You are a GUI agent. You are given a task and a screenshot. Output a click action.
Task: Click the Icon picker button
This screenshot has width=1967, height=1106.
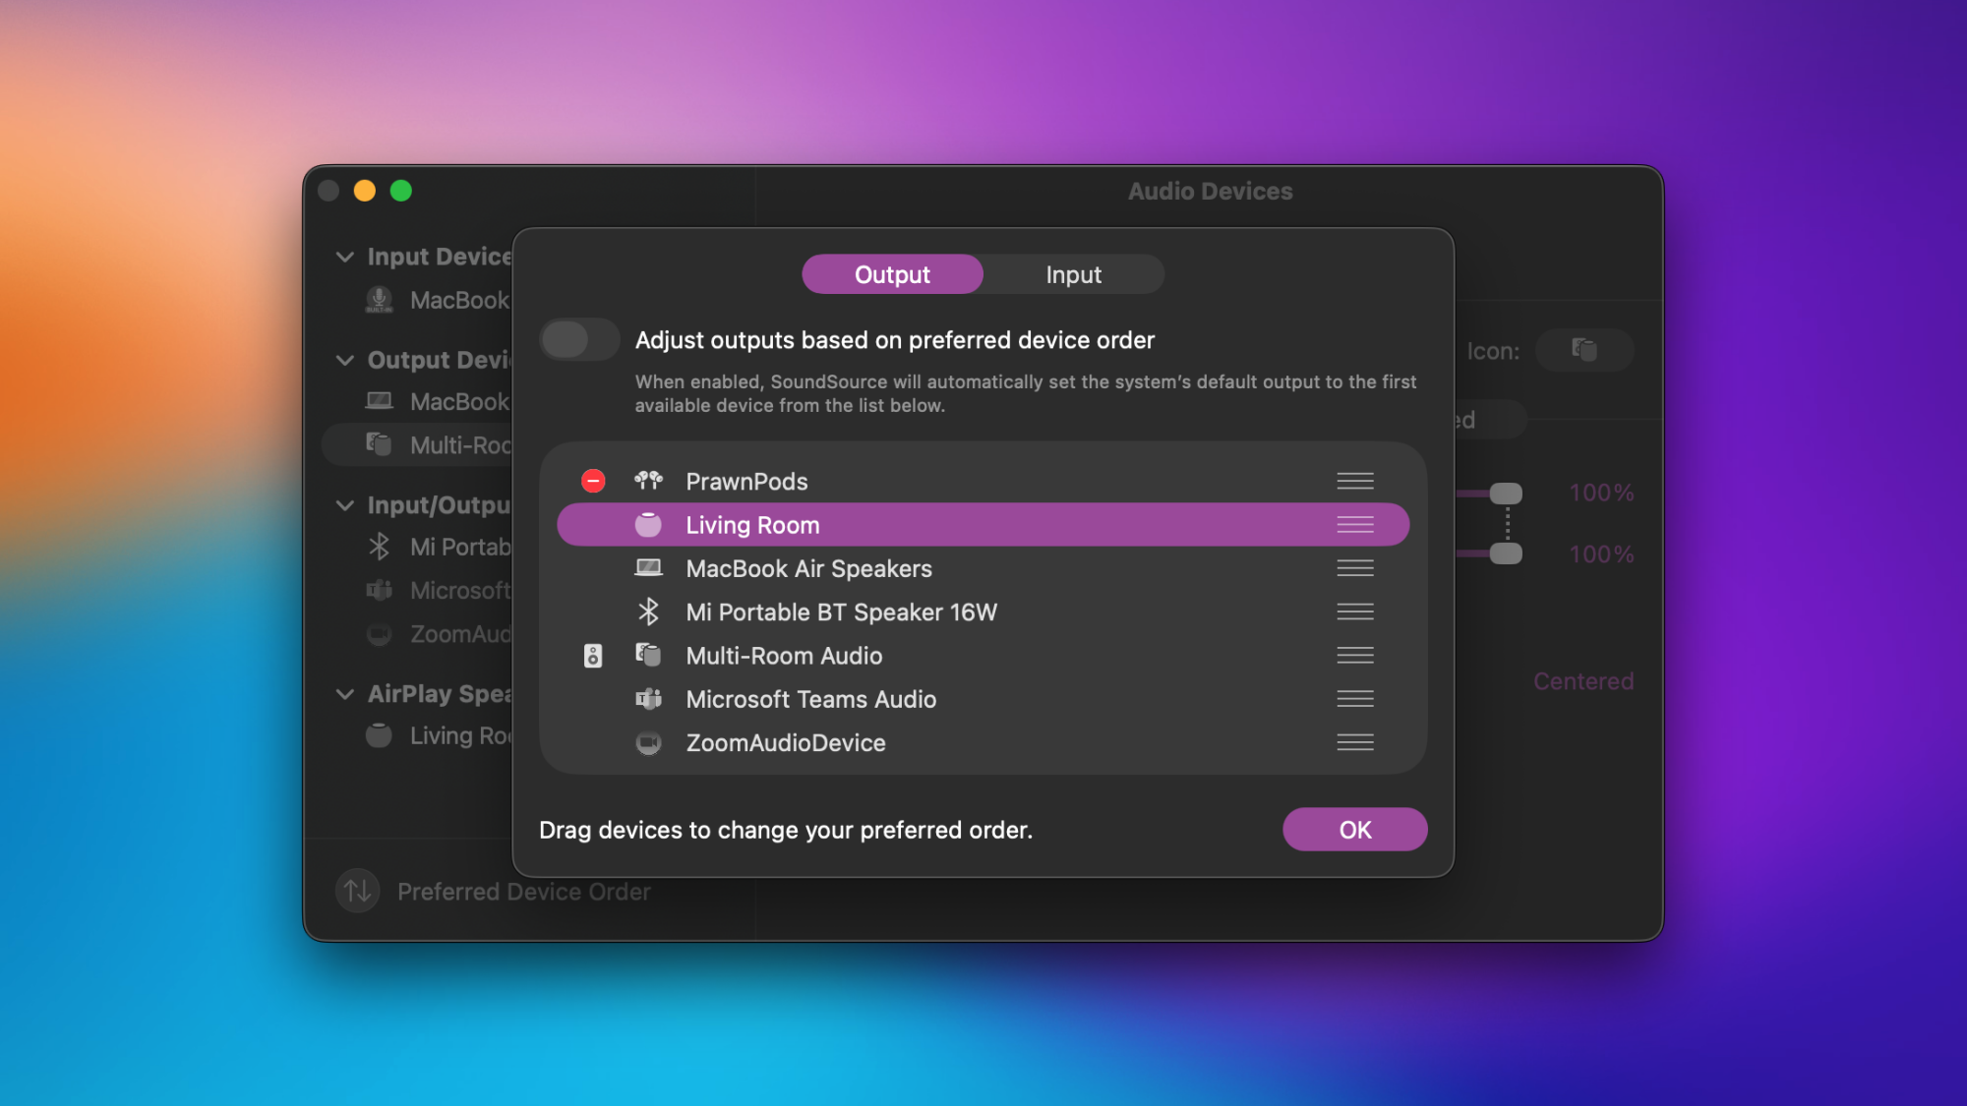click(1583, 350)
